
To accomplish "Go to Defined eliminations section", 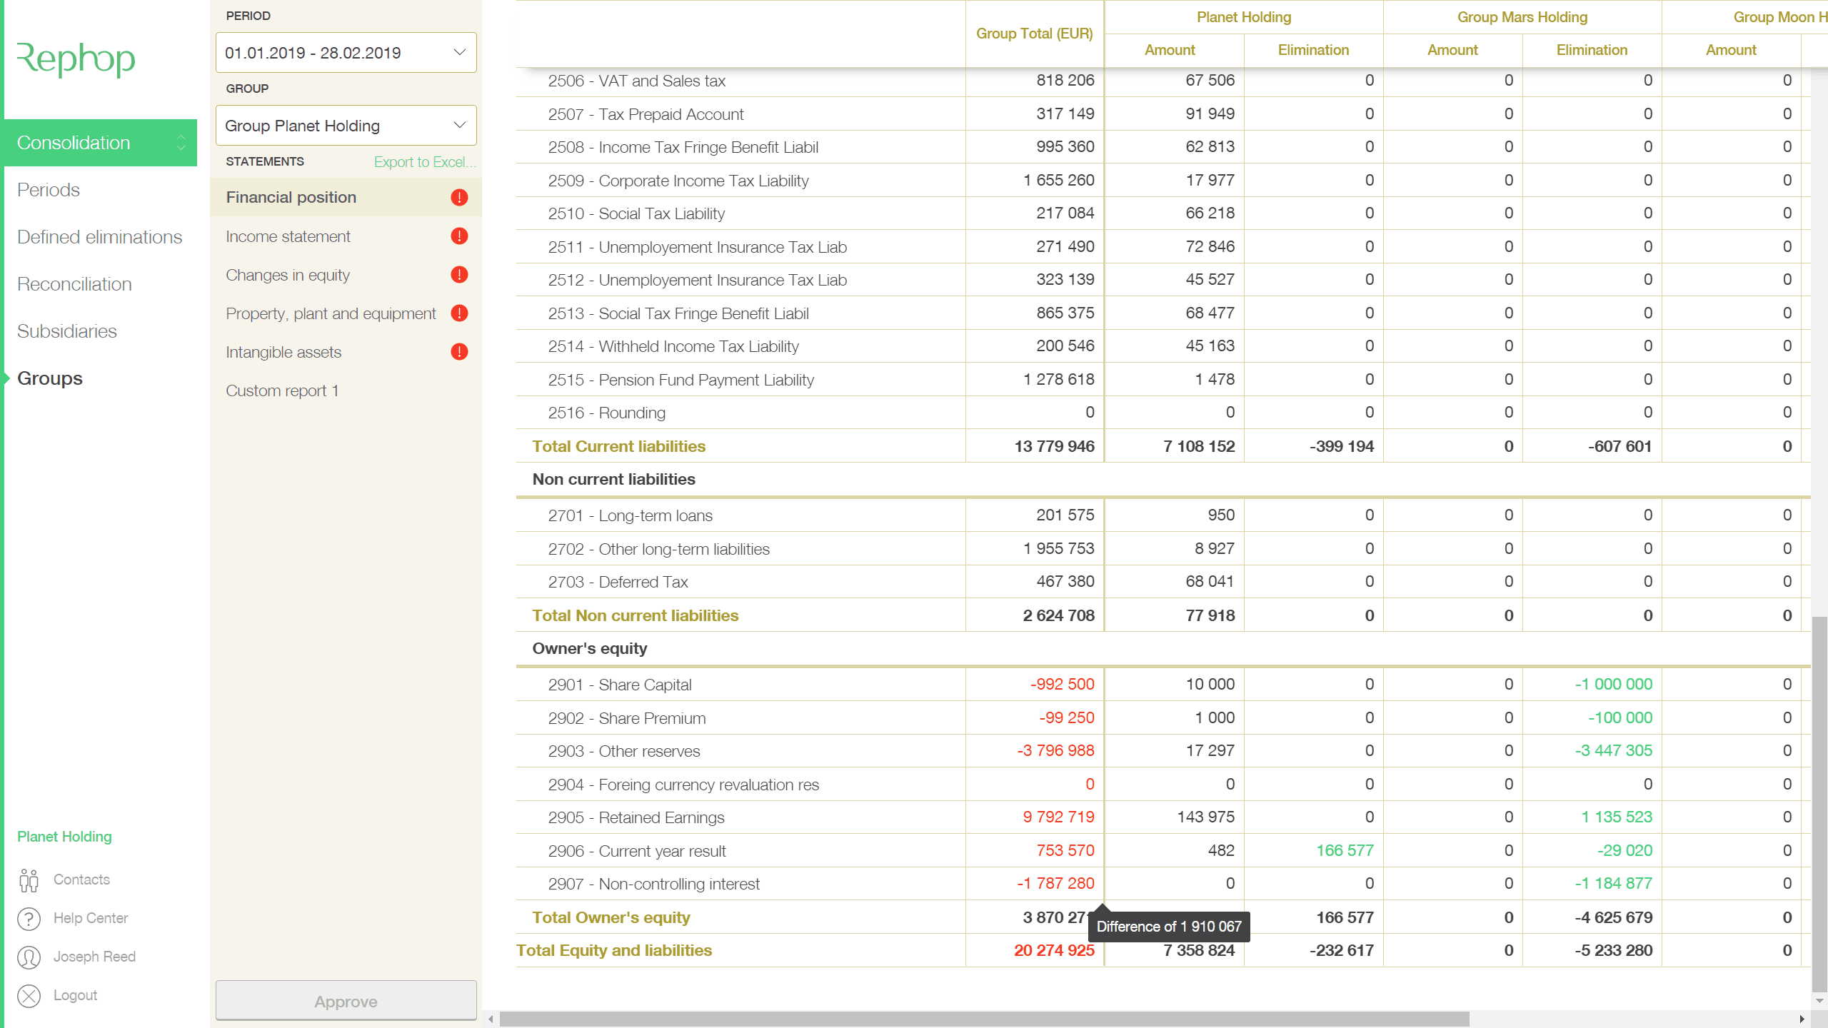I will tap(99, 237).
